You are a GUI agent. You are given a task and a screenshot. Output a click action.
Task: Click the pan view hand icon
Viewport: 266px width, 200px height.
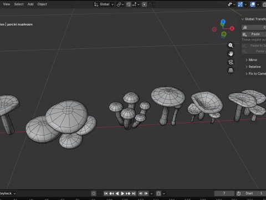pyautogui.click(x=231, y=54)
